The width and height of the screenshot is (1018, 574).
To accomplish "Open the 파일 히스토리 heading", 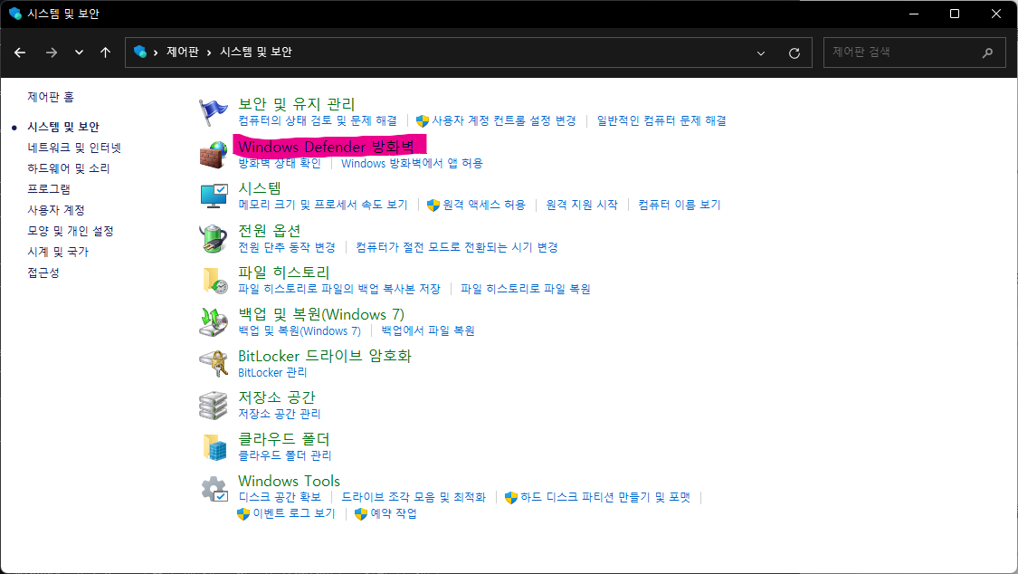I will pyautogui.click(x=284, y=273).
